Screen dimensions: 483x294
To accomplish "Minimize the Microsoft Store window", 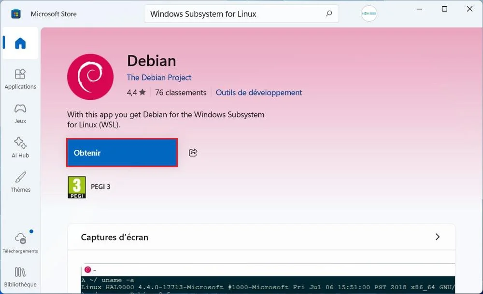I will 419,9.
